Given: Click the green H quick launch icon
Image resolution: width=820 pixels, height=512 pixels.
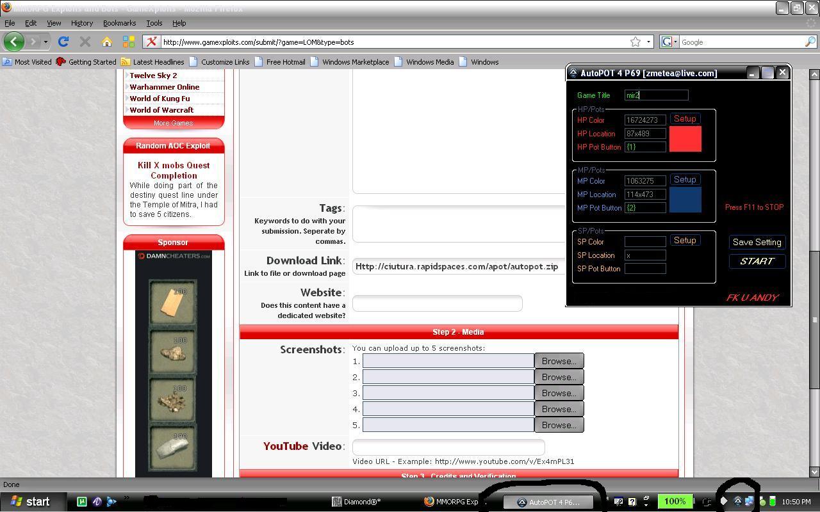Looking at the screenshot, I should pyautogui.click(x=82, y=502).
